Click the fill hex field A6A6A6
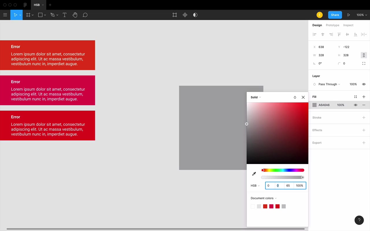370x231 pixels. [x=324, y=105]
